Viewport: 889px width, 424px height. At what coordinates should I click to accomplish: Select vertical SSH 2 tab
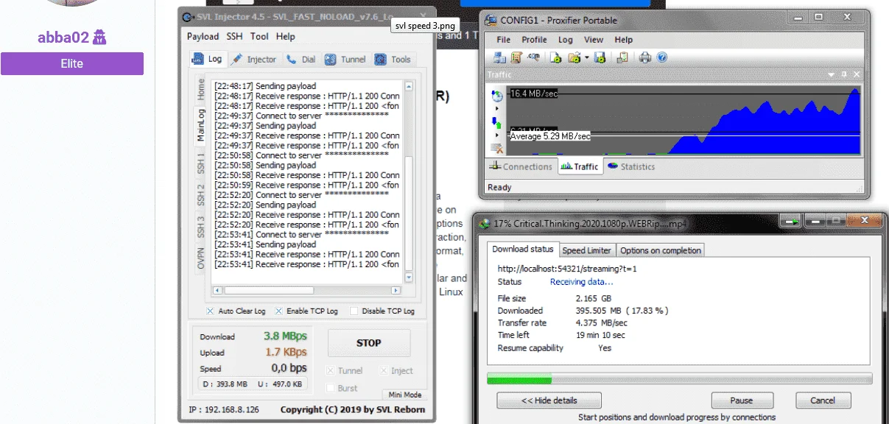click(201, 195)
